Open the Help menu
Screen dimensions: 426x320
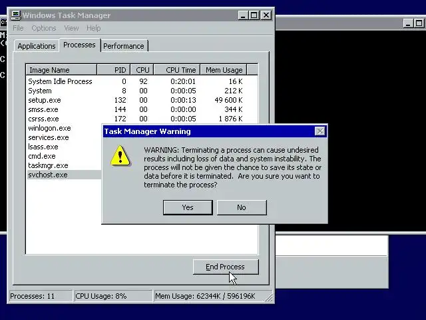point(93,28)
